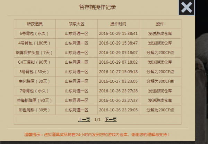This screenshot has height=144, width=208.
Task: Select the 操作时间 column header
Action: (x=118, y=24)
